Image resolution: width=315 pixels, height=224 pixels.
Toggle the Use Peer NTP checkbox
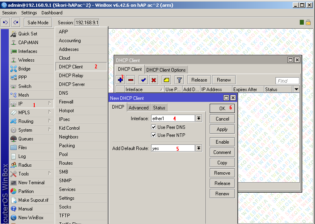click(x=154, y=135)
